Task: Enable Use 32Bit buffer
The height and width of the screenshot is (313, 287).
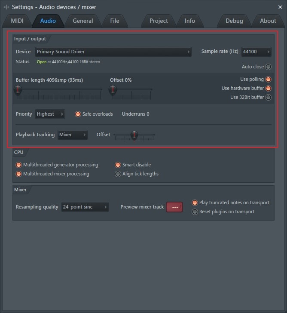Action: [x=268, y=97]
